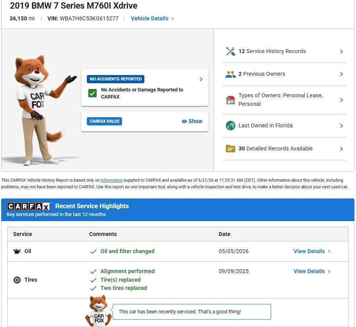This screenshot has height=327, width=356.
Task: Click the previous owners people icon
Action: point(230,74)
